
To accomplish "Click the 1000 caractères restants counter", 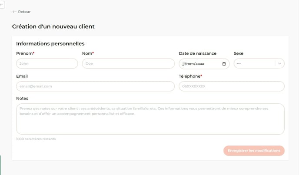I will pyautogui.click(x=36, y=139).
